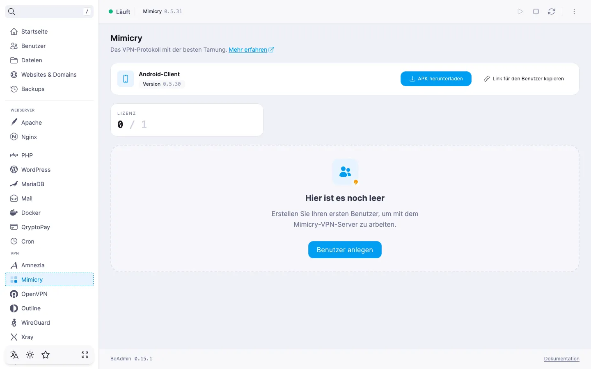Open Startseite from the sidebar
The image size is (591, 369).
(x=49, y=32)
